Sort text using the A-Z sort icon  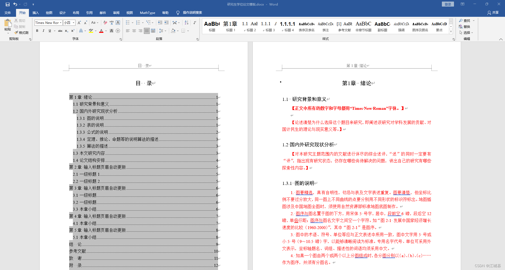click(x=186, y=23)
